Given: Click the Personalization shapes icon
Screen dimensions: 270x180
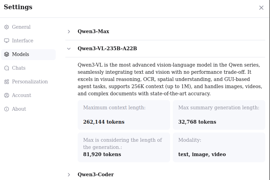Looking at the screenshot, I should click(x=7, y=82).
